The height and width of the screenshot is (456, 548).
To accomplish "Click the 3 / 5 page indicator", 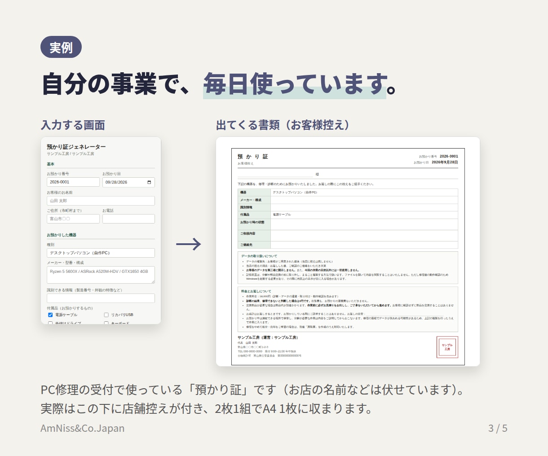I will pyautogui.click(x=498, y=428).
